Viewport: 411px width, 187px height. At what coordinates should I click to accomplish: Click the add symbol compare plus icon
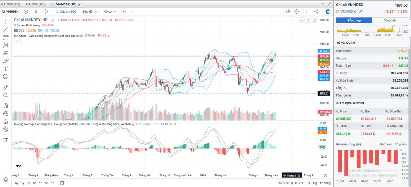pyautogui.click(x=26, y=11)
